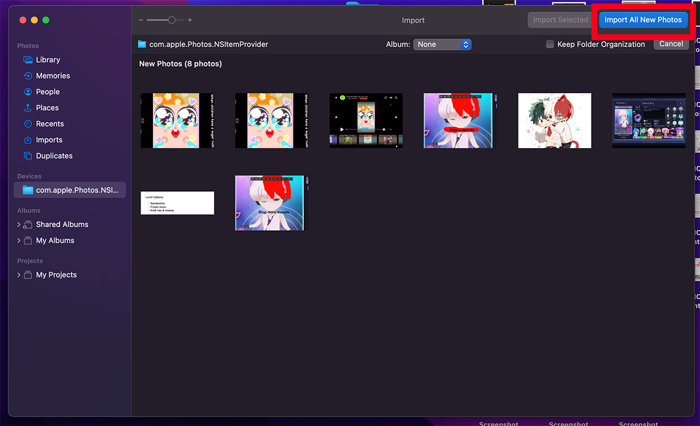The height and width of the screenshot is (426, 700).
Task: Select the Library icon in the sidebar
Action: [28, 59]
